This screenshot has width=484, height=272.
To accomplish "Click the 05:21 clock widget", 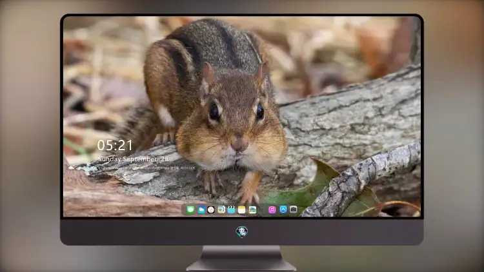I will pos(115,145).
